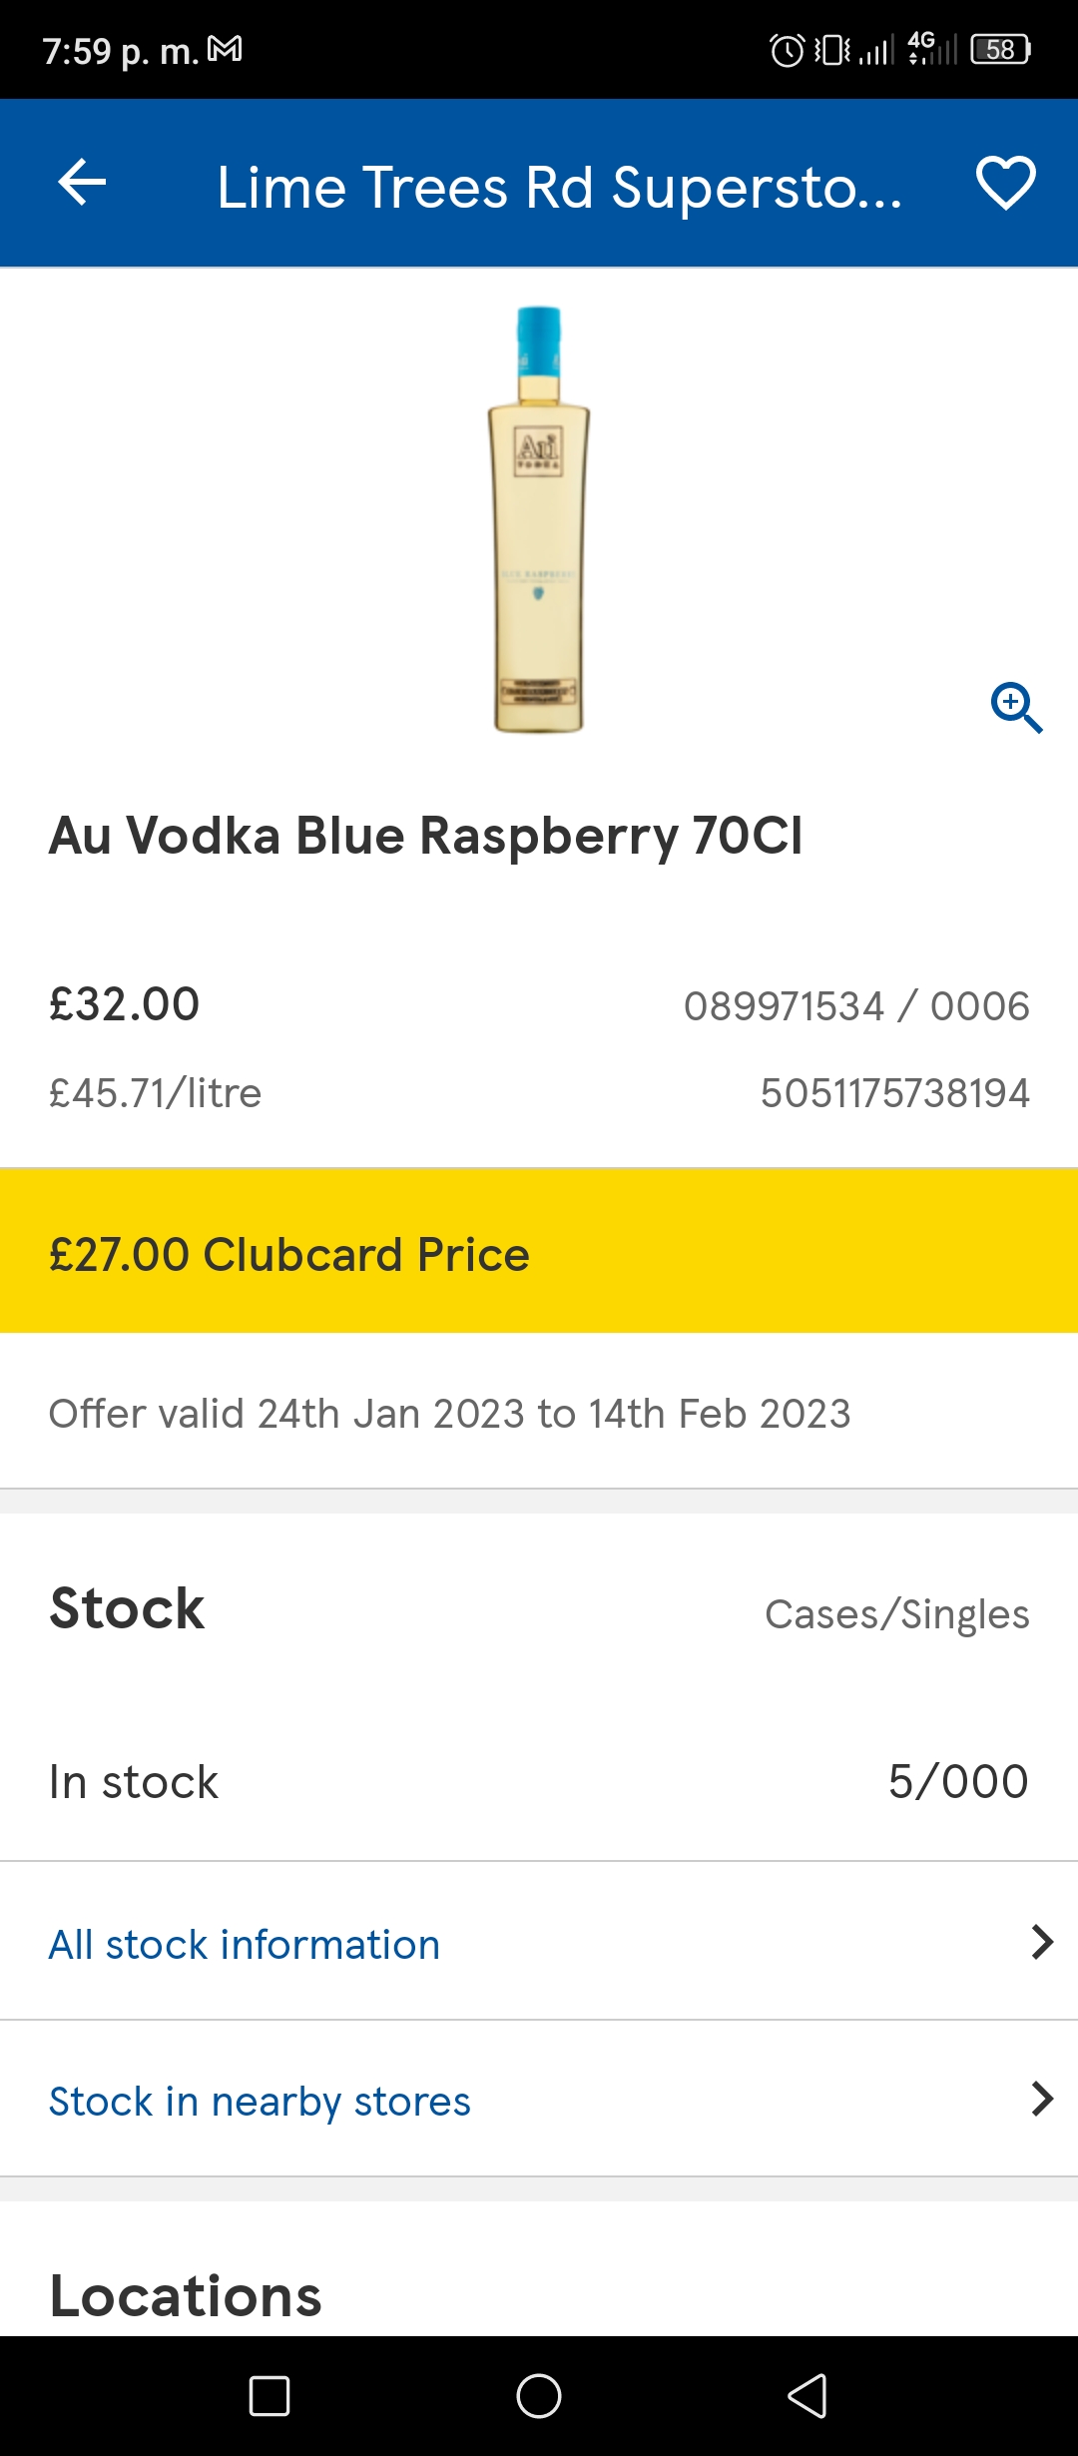Open Stock in nearby stores

click(539, 2099)
